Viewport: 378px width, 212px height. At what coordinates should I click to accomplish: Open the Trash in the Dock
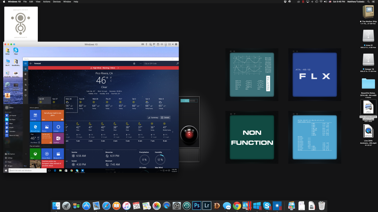322,205
